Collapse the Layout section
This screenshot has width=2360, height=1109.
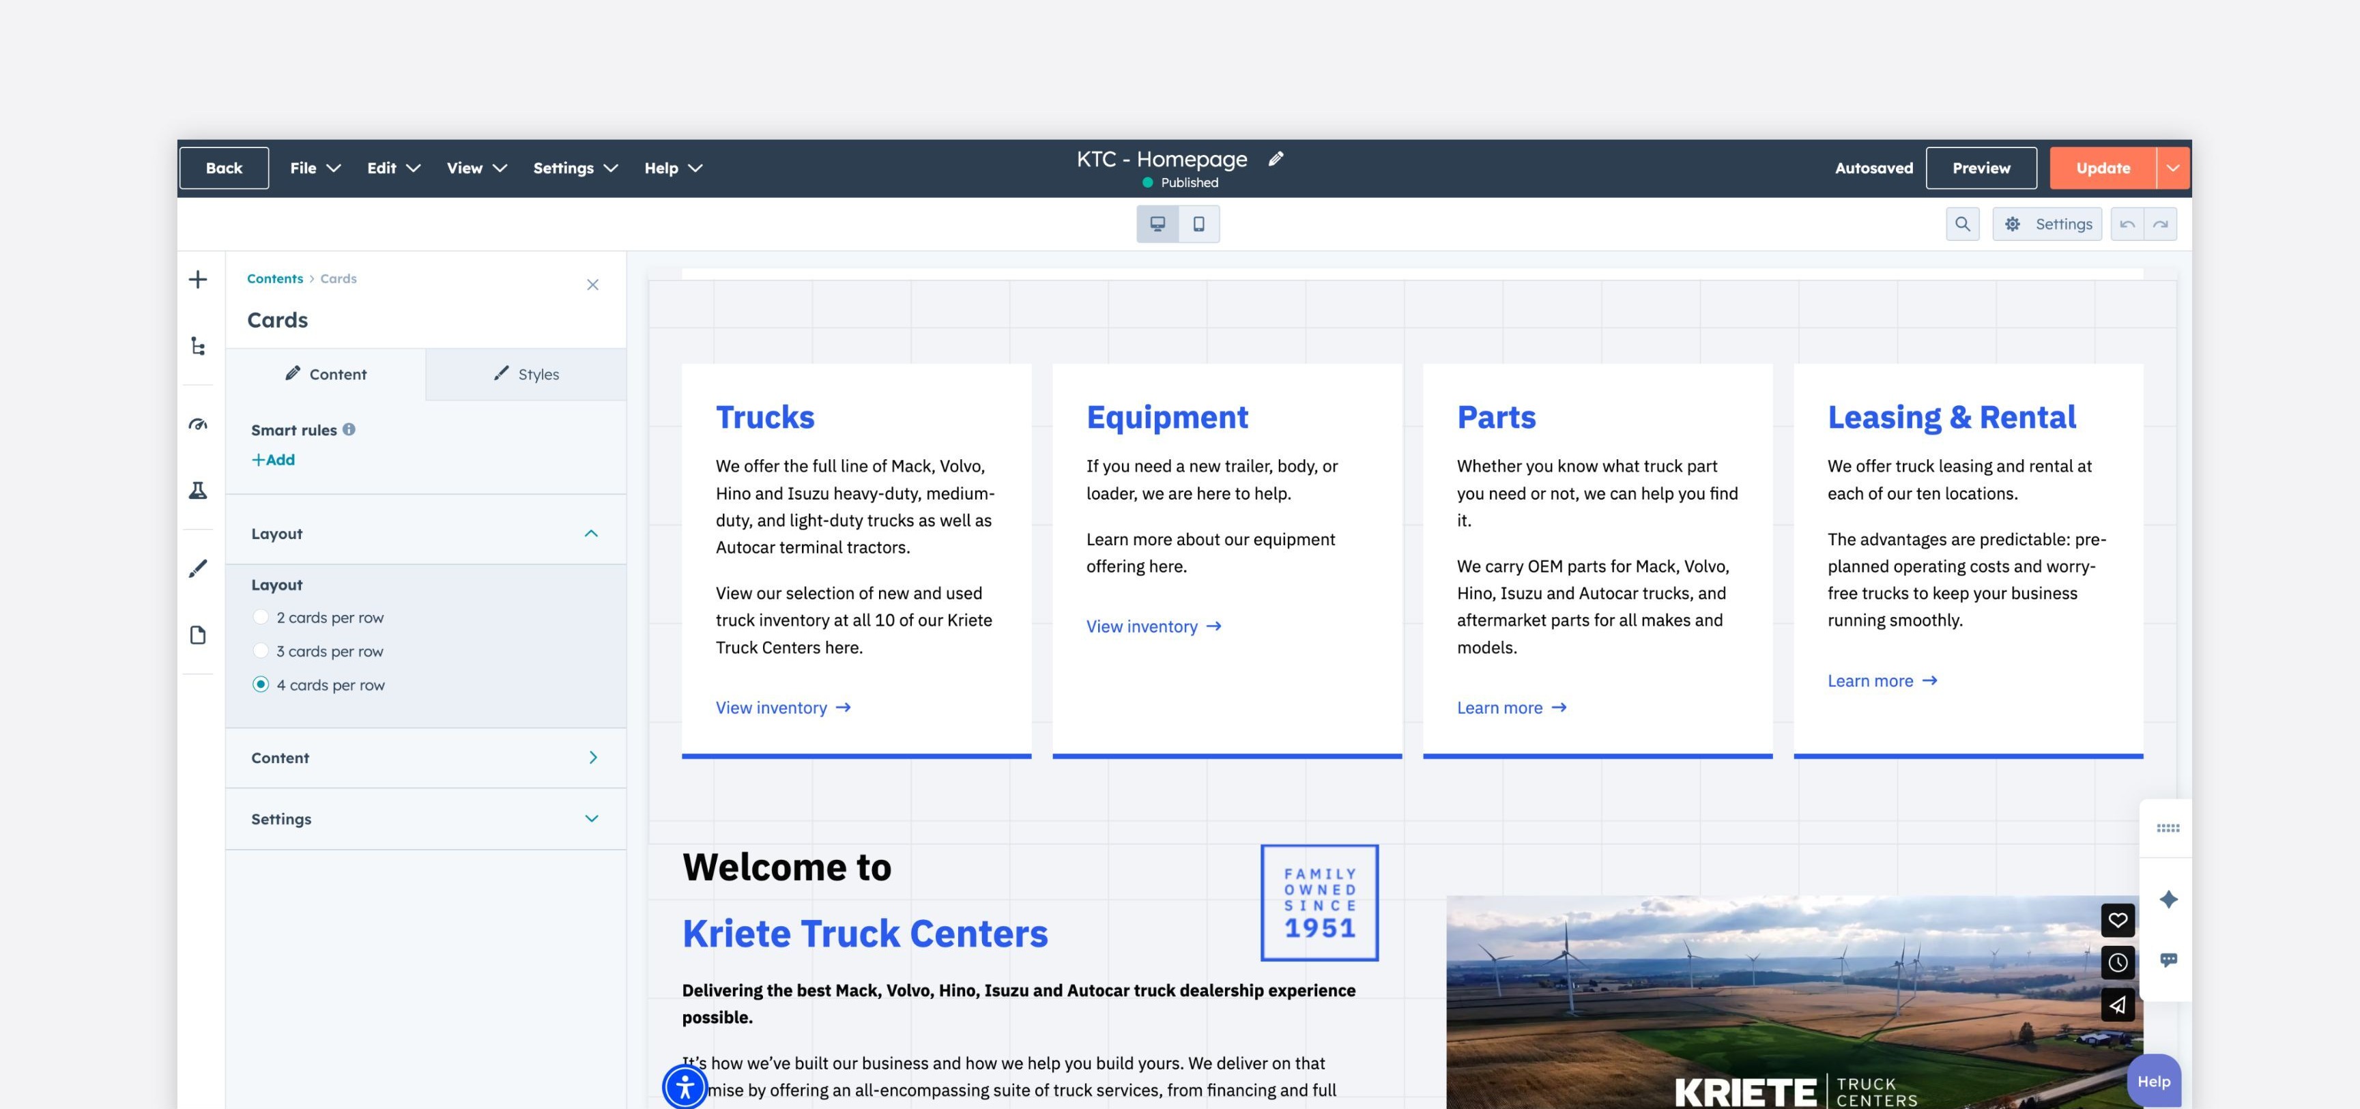[593, 532]
